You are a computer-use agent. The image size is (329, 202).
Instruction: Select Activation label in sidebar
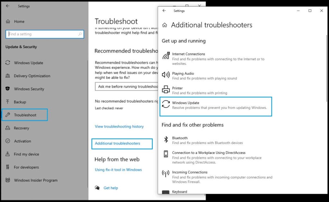point(22,141)
